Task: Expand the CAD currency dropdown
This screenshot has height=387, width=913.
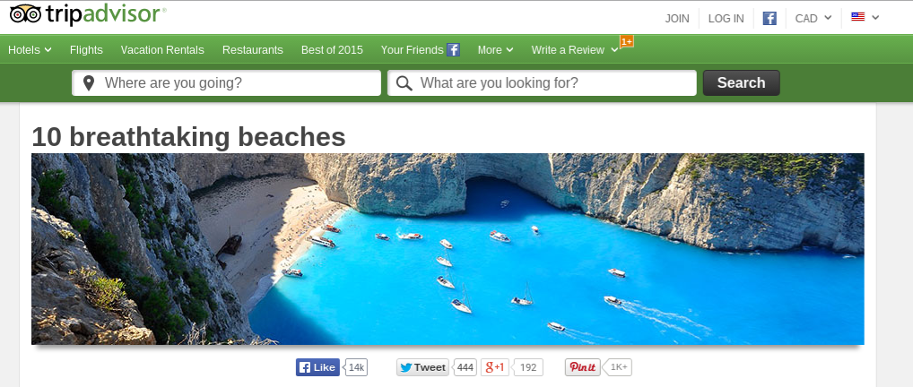Action: coord(813,19)
